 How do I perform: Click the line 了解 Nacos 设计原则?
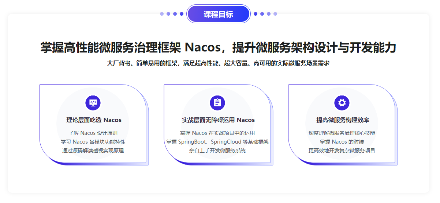(93, 133)
